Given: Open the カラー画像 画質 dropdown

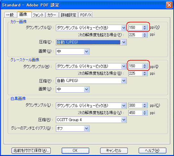Looking at the screenshot, I should (x=73, y=52).
